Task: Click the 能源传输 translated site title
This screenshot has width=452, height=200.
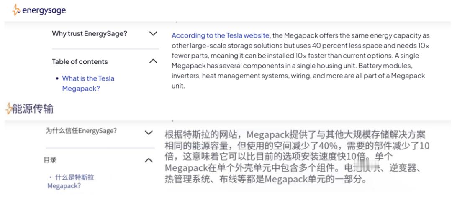Action: point(33,109)
